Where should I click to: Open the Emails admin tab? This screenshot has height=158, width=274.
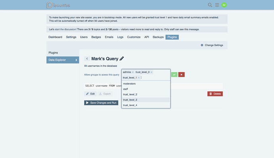click(109, 37)
